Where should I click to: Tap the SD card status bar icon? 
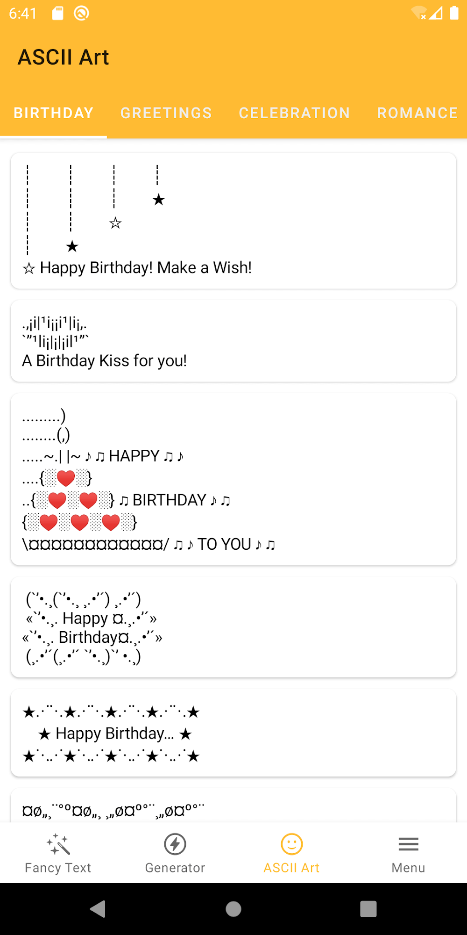tap(57, 13)
